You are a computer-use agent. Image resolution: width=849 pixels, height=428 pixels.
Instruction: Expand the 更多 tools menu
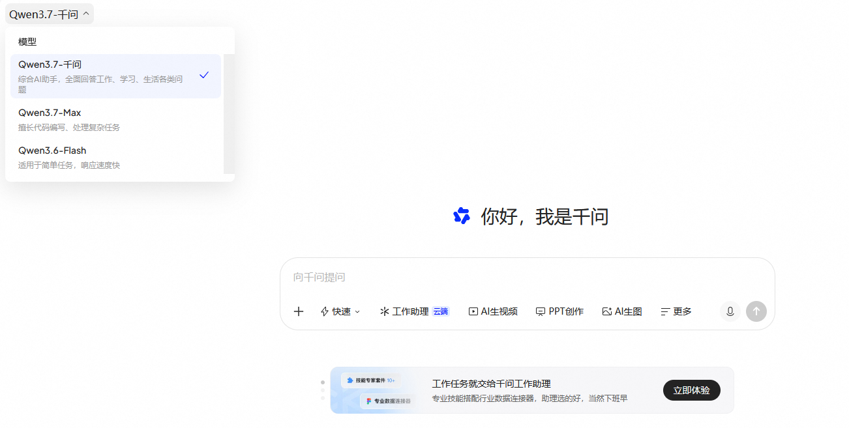tap(676, 311)
